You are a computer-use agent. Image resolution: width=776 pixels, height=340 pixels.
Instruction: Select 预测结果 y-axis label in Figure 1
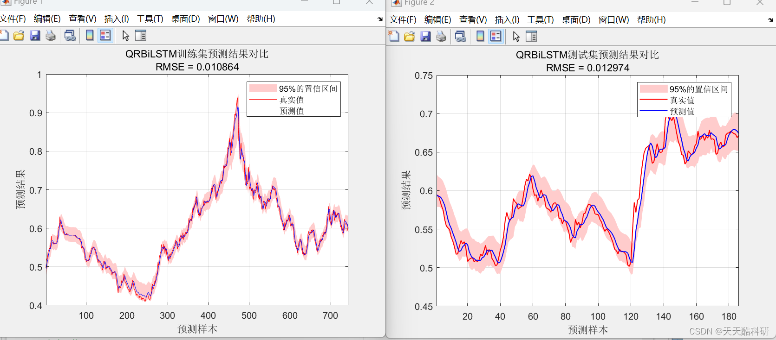point(20,189)
